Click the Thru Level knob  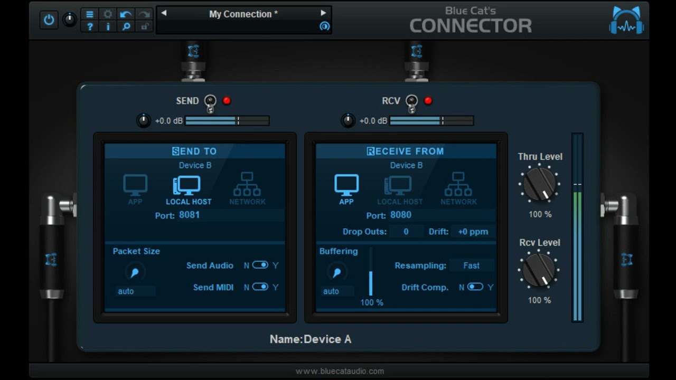click(x=539, y=184)
